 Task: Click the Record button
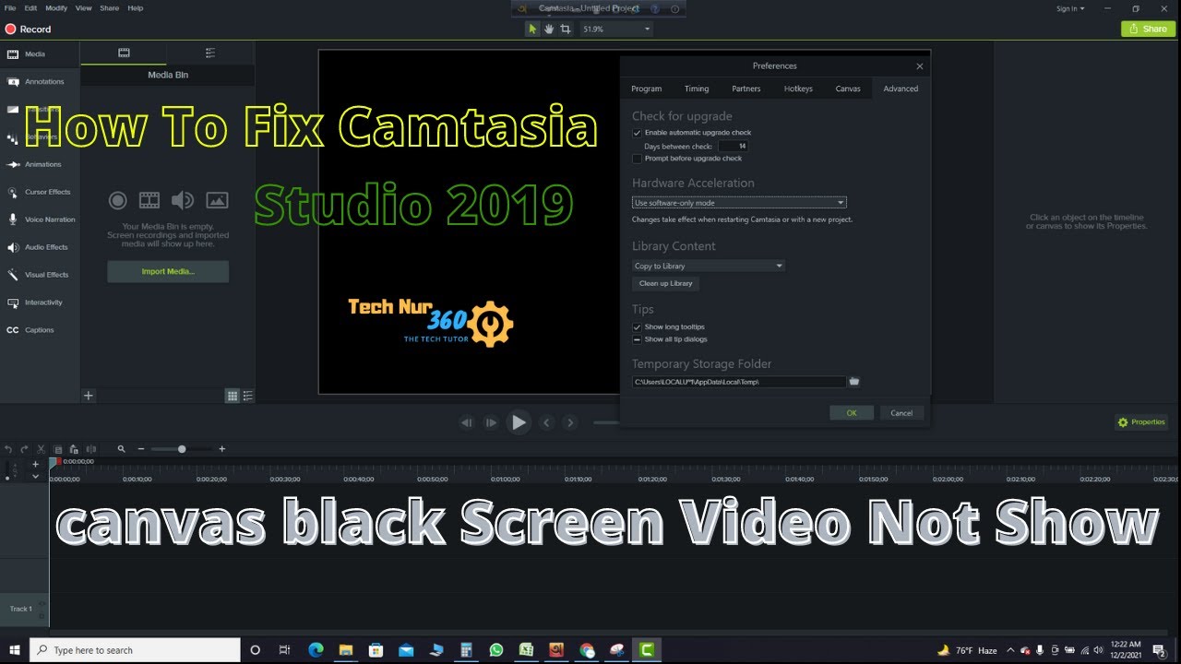pyautogui.click(x=28, y=30)
